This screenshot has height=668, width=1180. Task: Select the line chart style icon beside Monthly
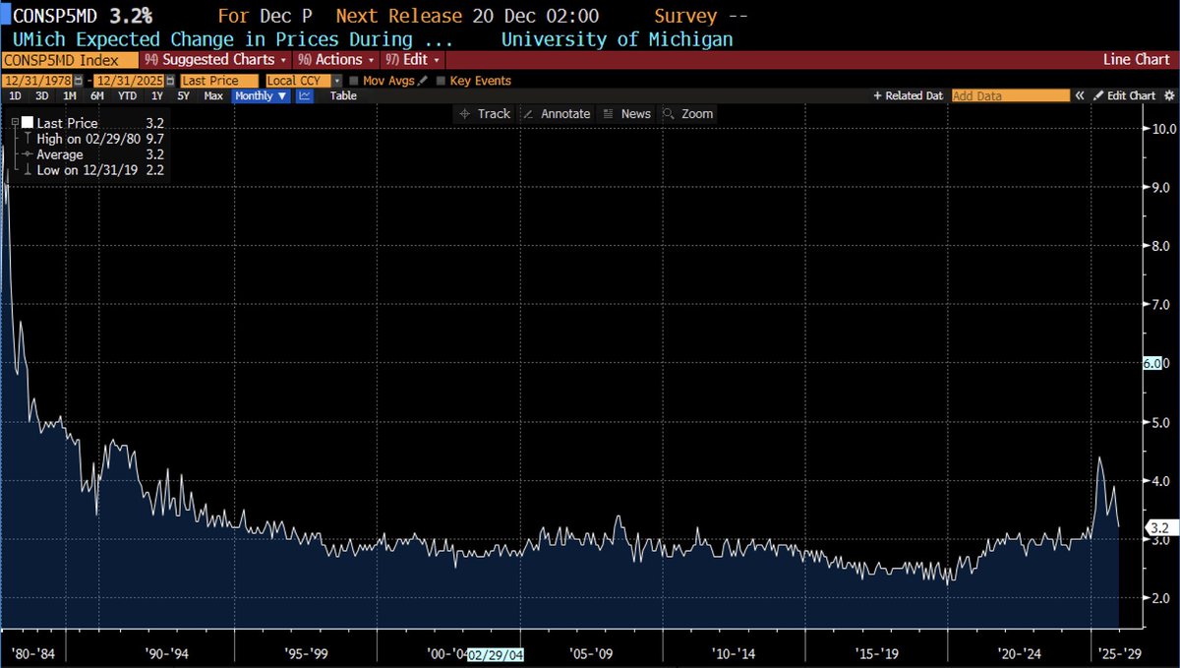(x=304, y=95)
